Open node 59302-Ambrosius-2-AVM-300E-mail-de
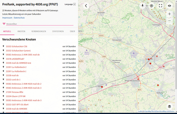The height and width of the screenshot is (114, 177). (23, 55)
